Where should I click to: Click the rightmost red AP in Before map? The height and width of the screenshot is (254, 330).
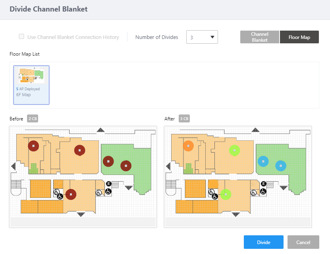[125, 165]
